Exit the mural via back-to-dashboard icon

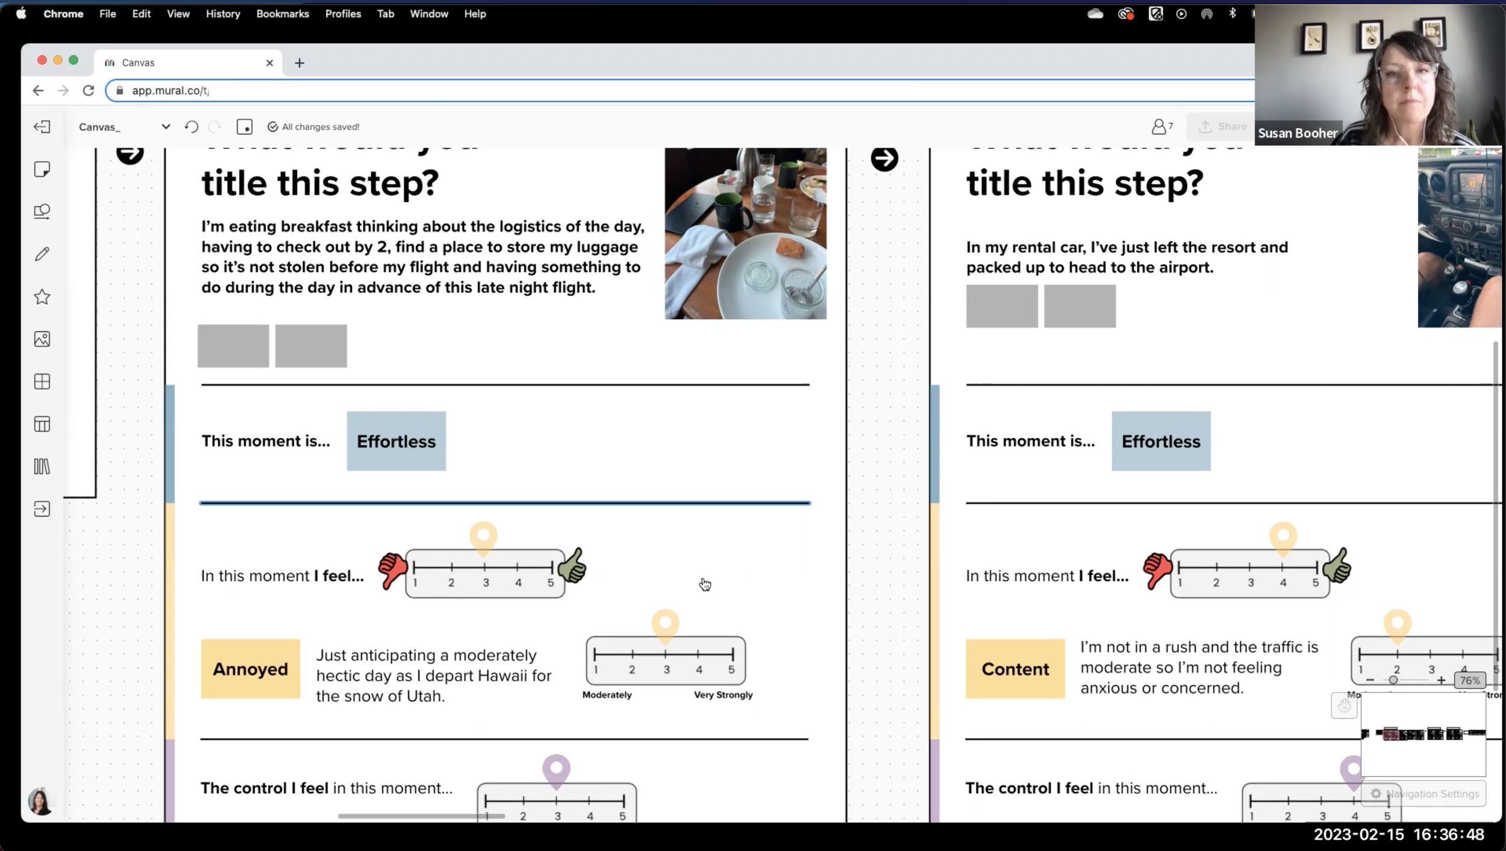[x=42, y=127]
